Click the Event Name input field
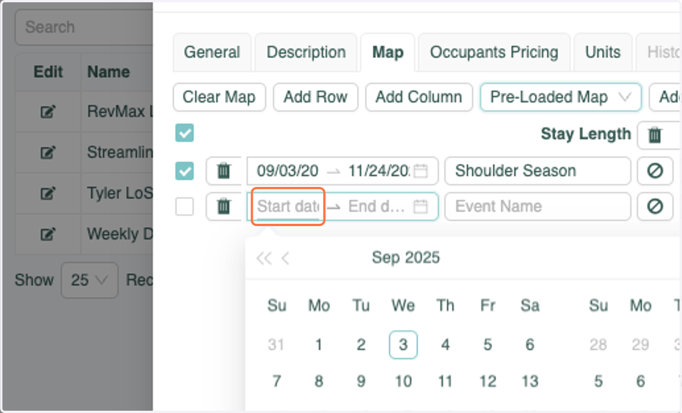 [538, 207]
